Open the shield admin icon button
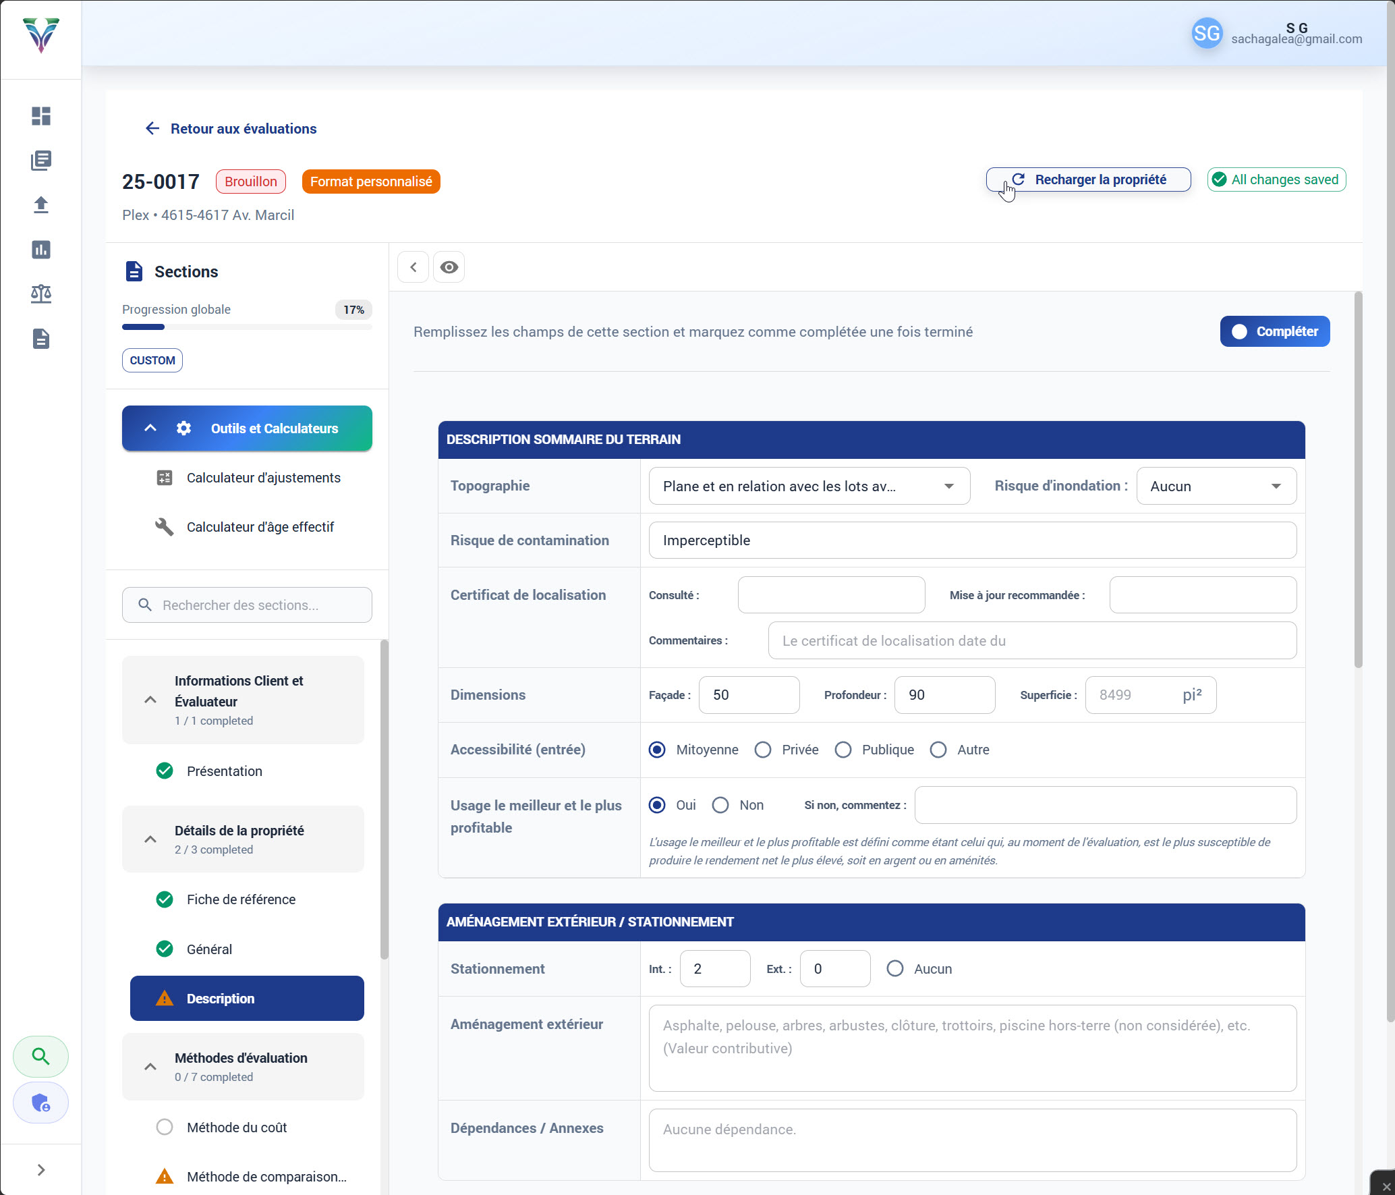1395x1195 pixels. pyautogui.click(x=40, y=1103)
